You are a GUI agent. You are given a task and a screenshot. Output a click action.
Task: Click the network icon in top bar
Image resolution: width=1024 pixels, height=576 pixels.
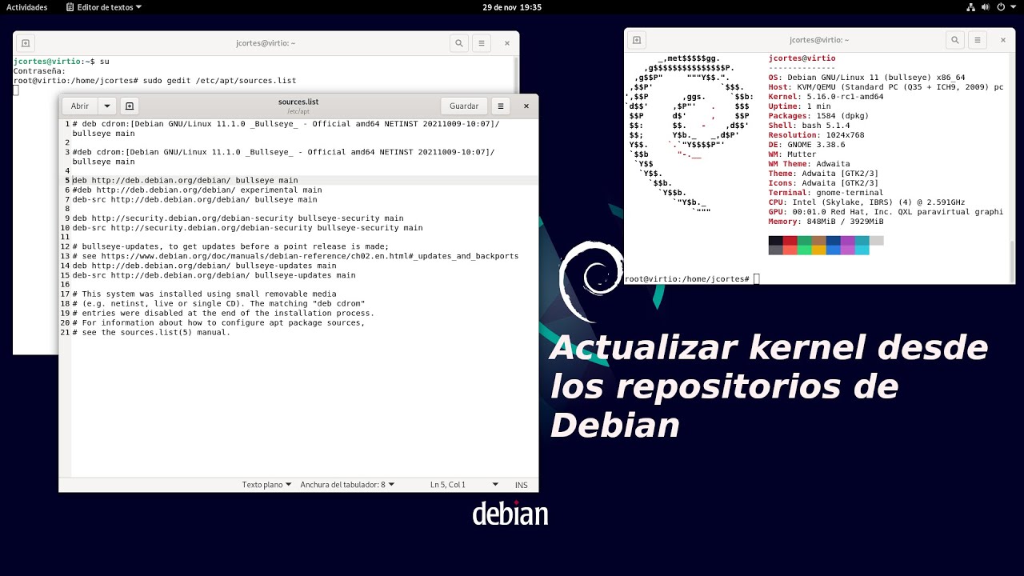tap(970, 7)
